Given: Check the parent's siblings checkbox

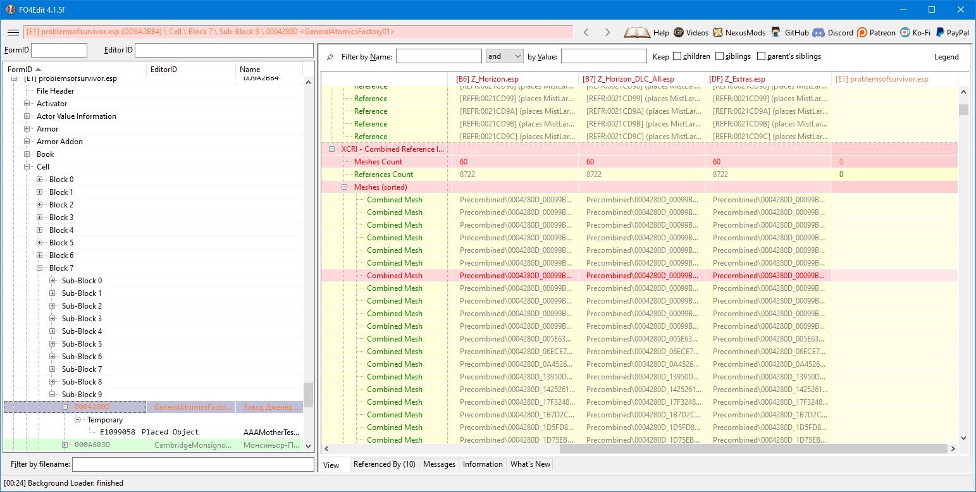Looking at the screenshot, I should [761, 56].
